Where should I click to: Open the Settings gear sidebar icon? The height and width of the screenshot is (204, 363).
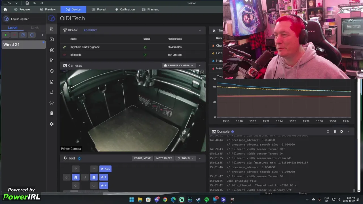52,124
